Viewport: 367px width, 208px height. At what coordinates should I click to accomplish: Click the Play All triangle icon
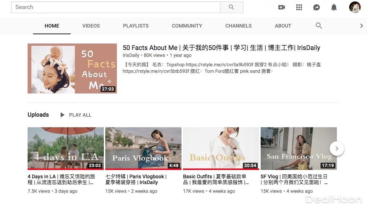(62, 115)
